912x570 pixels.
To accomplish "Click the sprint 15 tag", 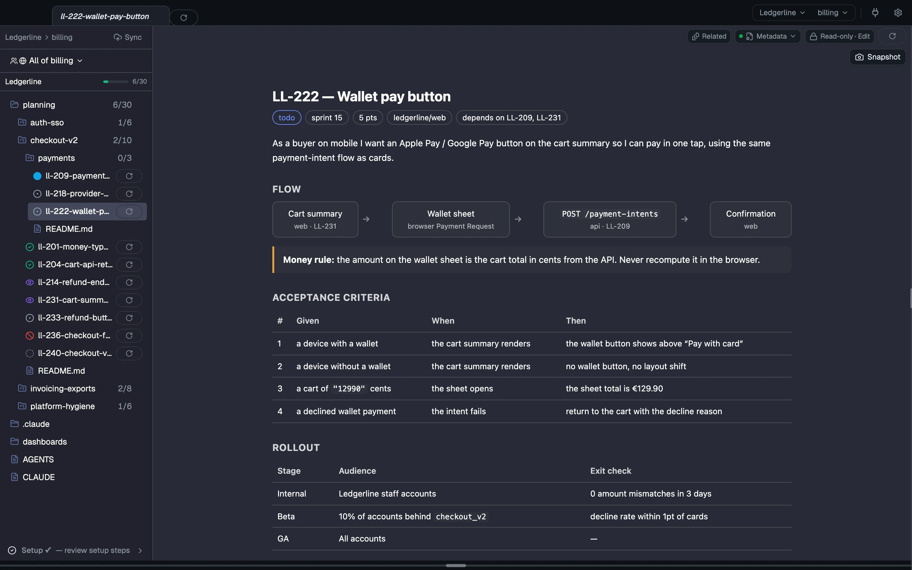I will point(327,117).
